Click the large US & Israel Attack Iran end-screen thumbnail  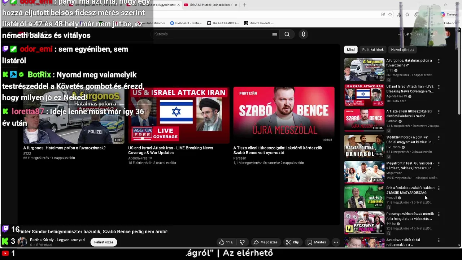click(179, 115)
